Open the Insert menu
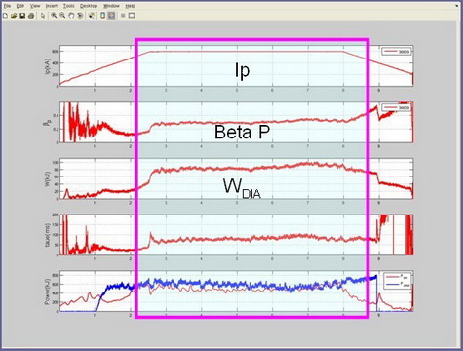 [52, 6]
